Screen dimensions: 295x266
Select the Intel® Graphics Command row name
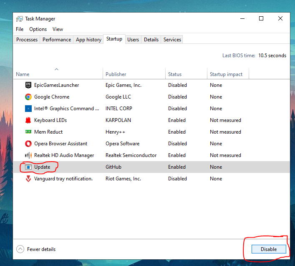click(66, 109)
